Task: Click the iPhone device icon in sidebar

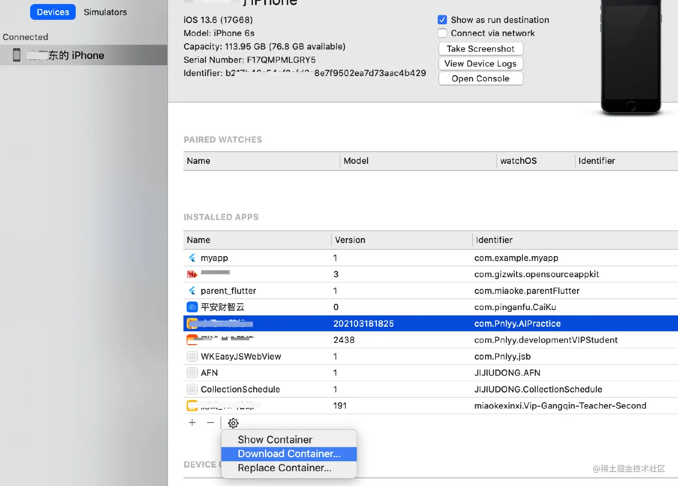Action: click(x=17, y=55)
